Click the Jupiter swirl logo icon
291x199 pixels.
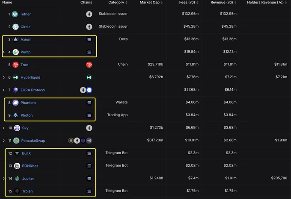coord(17,179)
